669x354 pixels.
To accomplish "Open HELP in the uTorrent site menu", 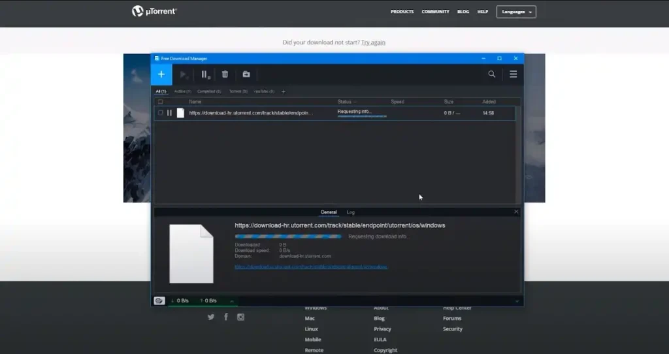I will 483,12.
